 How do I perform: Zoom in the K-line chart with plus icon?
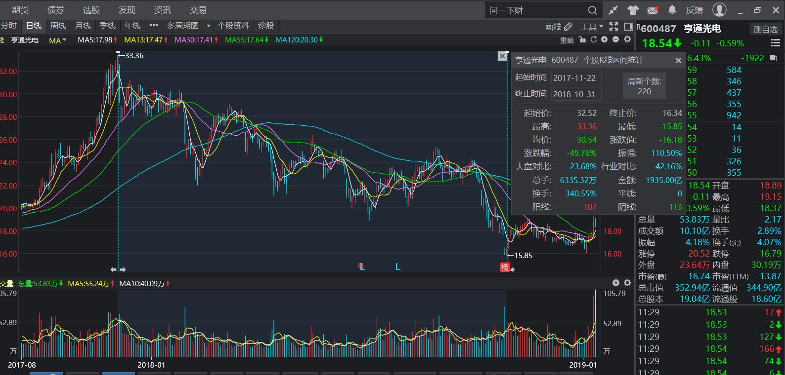tap(605, 39)
